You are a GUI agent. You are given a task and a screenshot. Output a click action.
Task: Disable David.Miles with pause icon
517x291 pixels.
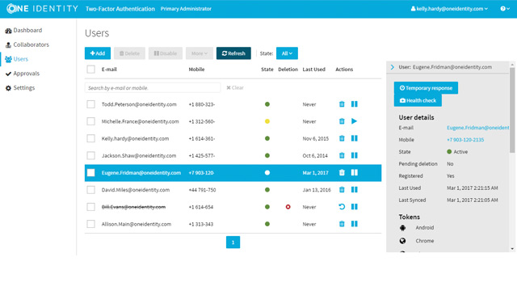click(354, 190)
